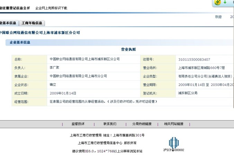Click the 隶属企业: label cell
The height and width of the screenshot is (158, 234).
point(29,76)
